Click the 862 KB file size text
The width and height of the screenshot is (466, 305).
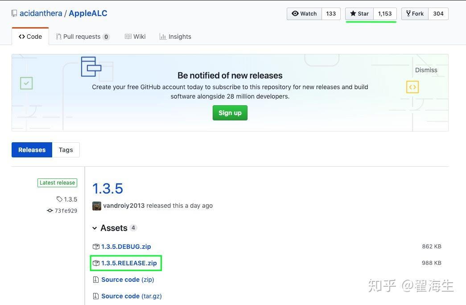pos(432,247)
